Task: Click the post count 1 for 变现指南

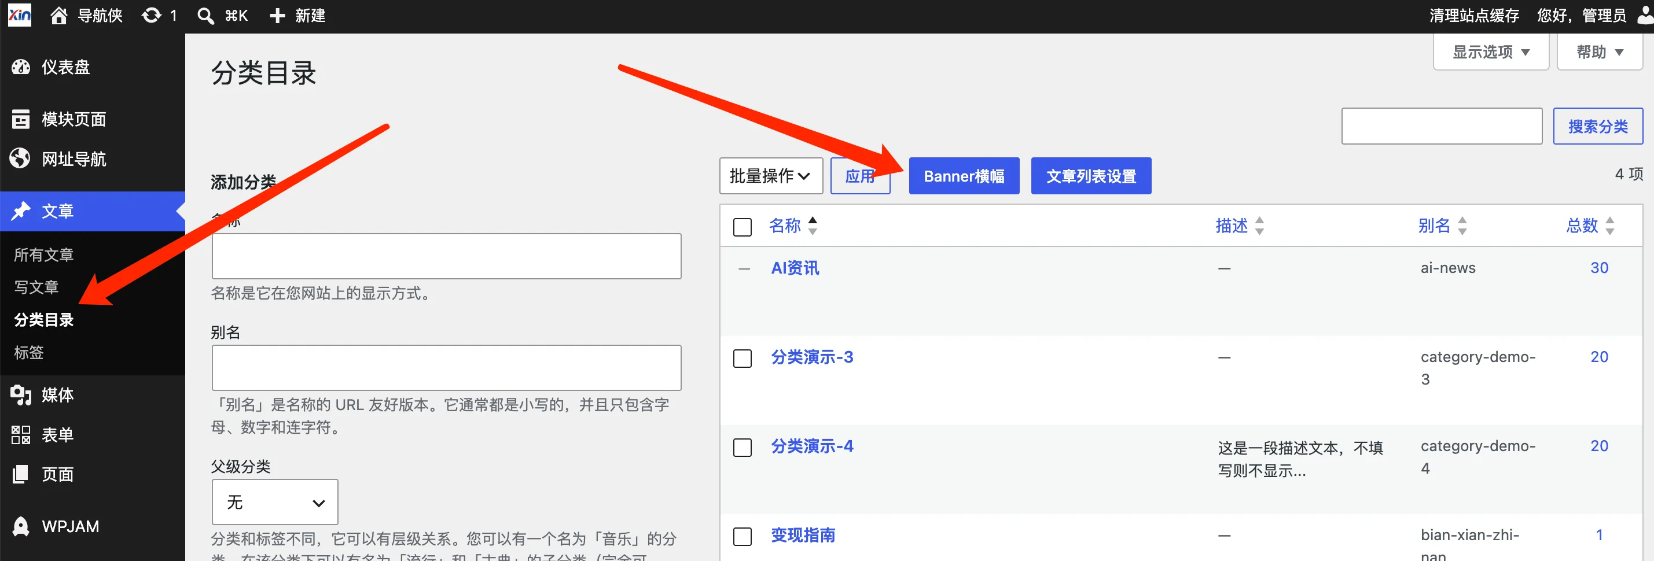Action: pos(1600,536)
